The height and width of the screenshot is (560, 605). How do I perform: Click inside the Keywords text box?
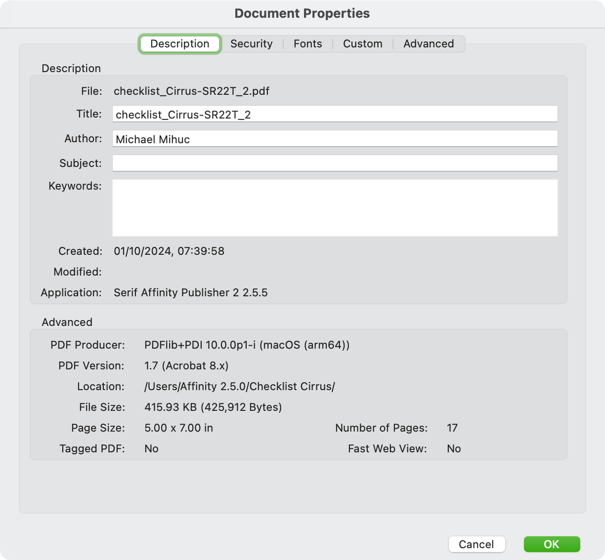[335, 207]
